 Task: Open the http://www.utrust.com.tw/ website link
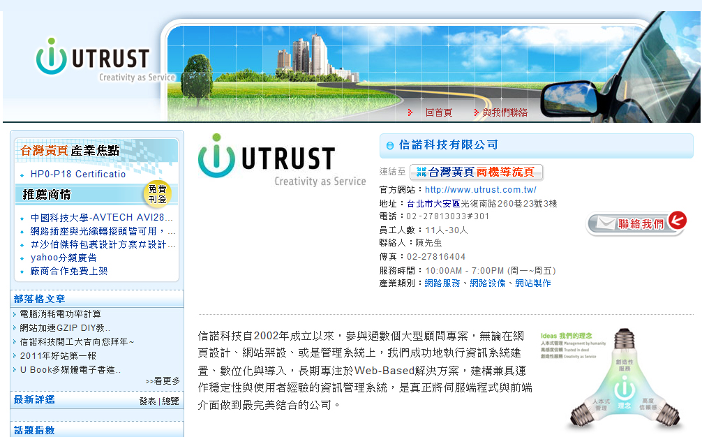click(480, 190)
